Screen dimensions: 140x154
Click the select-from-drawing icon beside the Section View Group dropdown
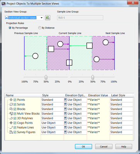coord(48,18)
